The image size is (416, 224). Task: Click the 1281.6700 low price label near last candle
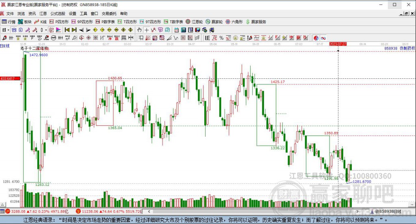pyautogui.click(x=362, y=181)
